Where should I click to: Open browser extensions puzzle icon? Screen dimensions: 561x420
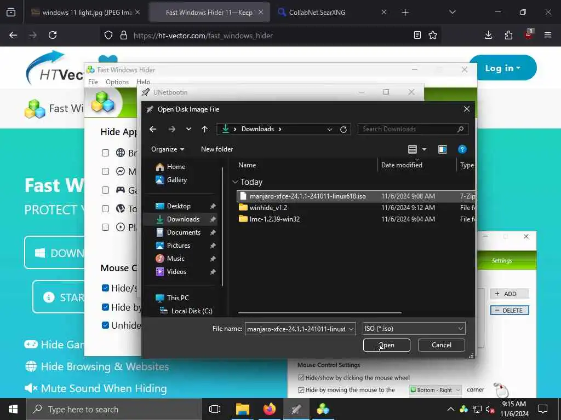(508, 35)
